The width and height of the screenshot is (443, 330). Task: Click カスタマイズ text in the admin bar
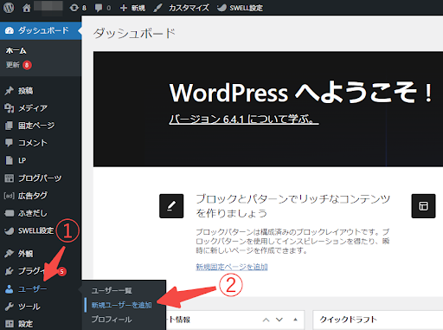(189, 8)
